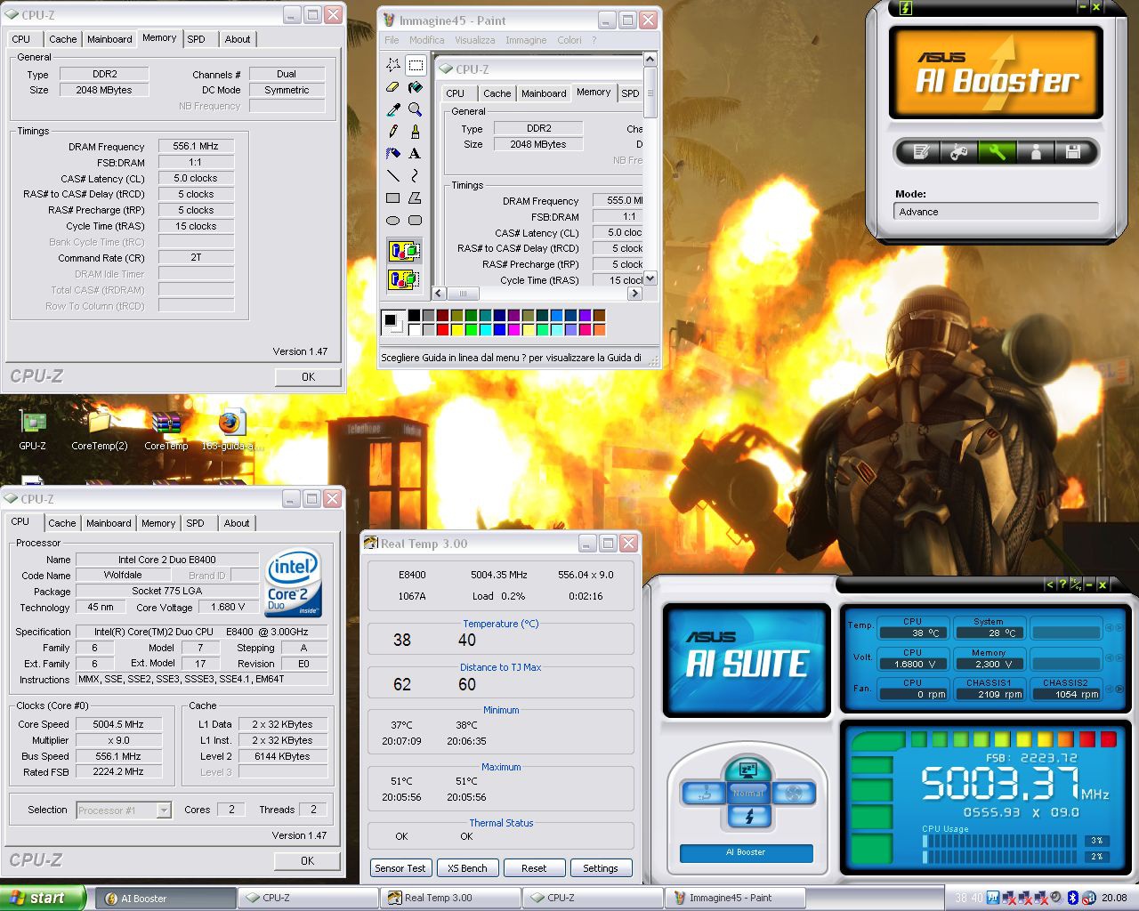Click the help question mark in AI Suite

(x=1062, y=584)
